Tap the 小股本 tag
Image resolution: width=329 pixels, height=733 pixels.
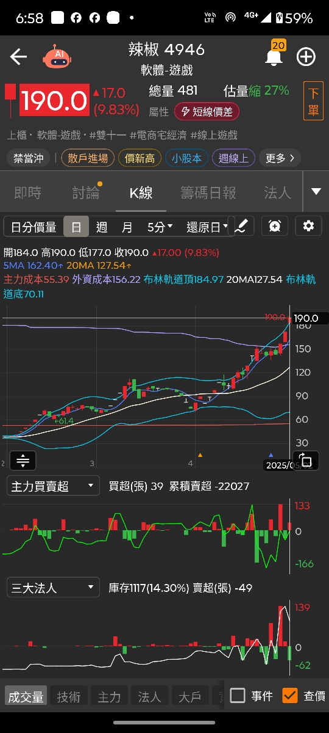(x=186, y=158)
